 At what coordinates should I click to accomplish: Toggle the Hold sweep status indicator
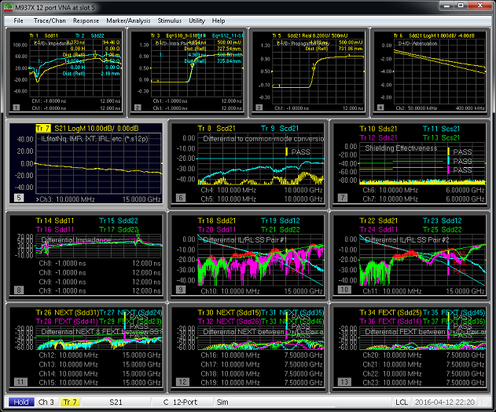pyautogui.click(x=19, y=402)
